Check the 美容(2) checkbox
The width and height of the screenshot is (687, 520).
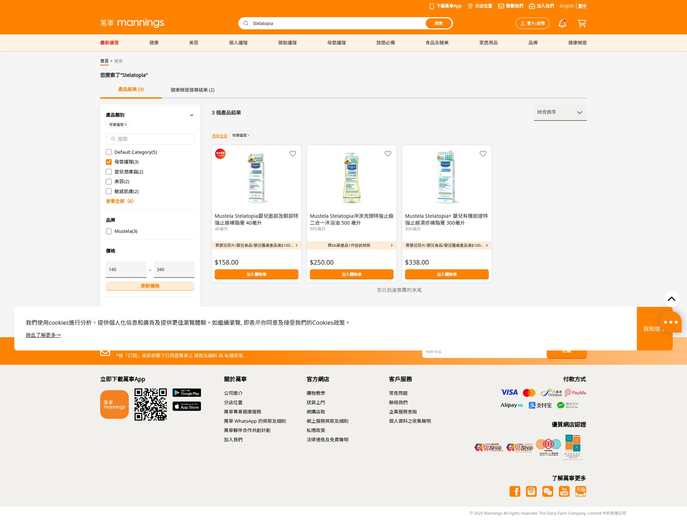point(109,182)
